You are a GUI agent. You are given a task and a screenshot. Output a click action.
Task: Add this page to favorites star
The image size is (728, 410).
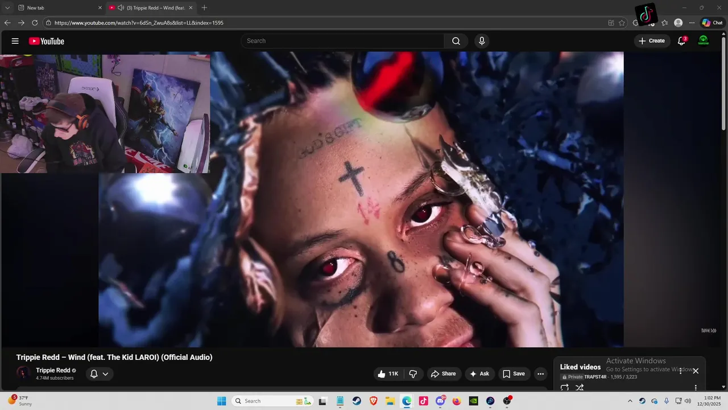pos(622,23)
